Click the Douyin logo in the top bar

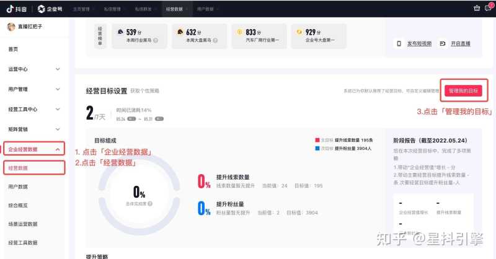(x=17, y=9)
